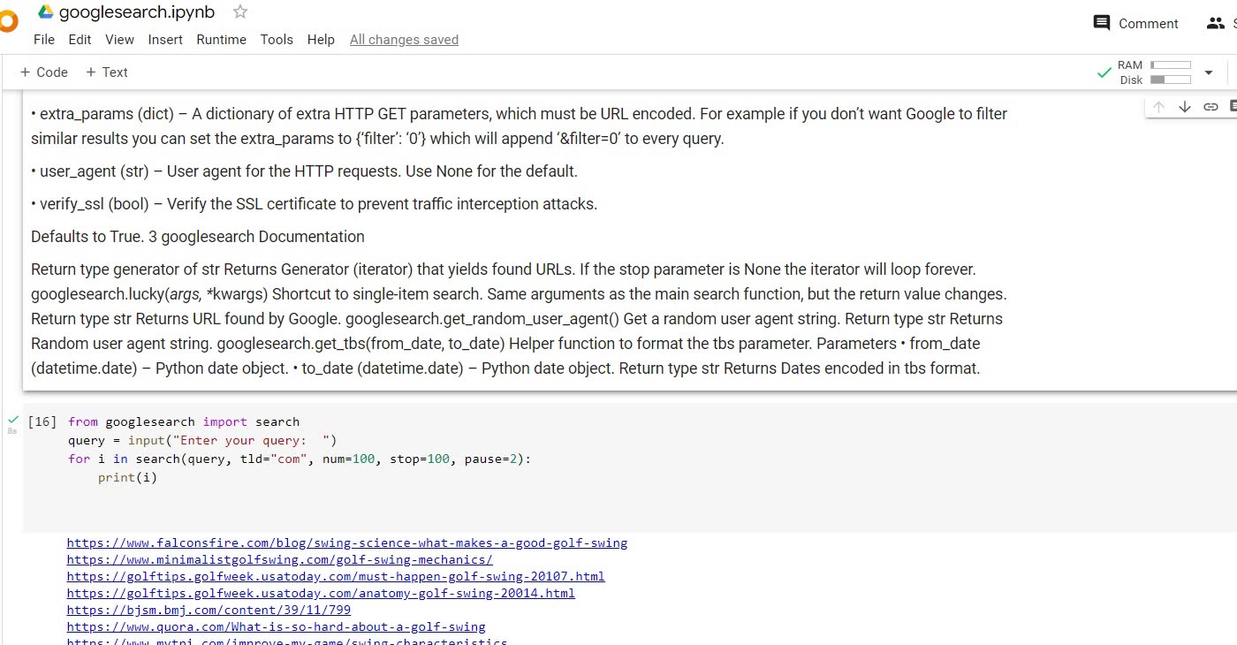Open the Edit menu
The width and height of the screenshot is (1237, 645).
(80, 40)
